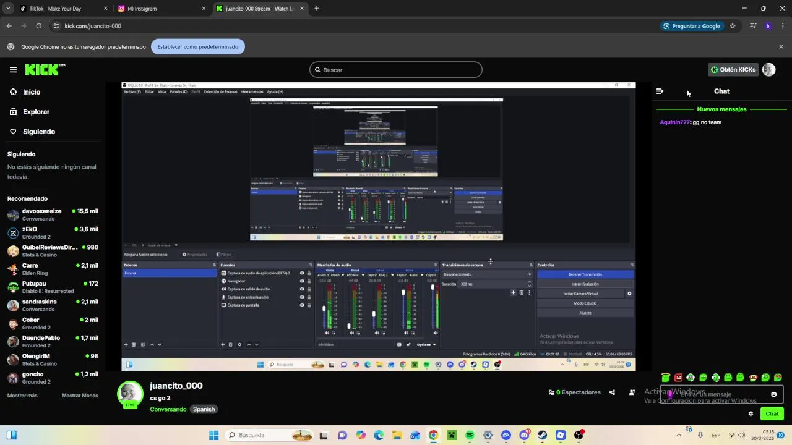Go to Inicio in the sidebar
The image size is (792, 445).
[x=32, y=92]
